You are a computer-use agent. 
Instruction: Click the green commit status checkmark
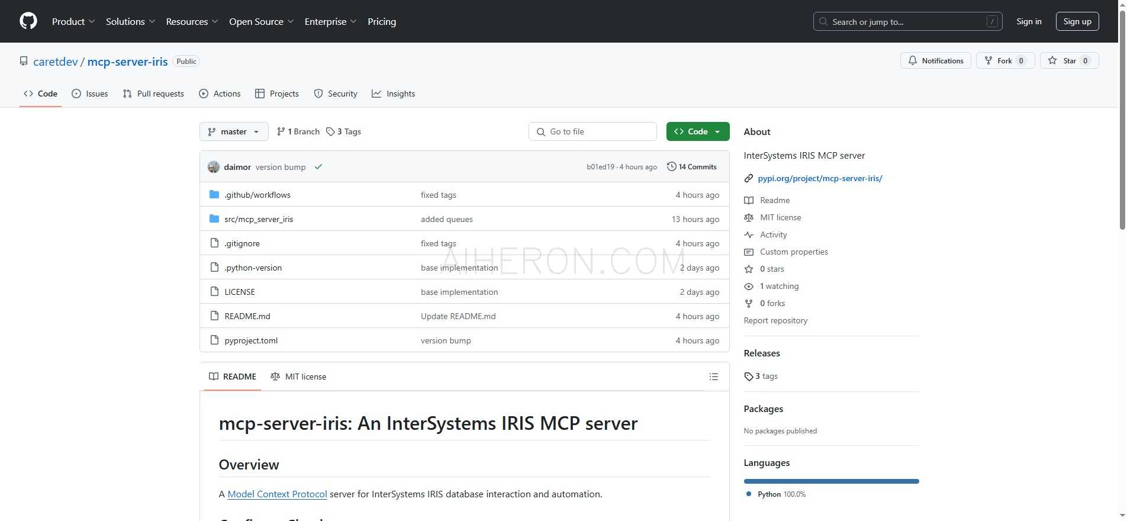pos(318,167)
